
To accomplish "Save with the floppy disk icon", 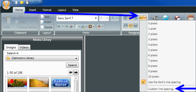I will (x=27, y=3).
